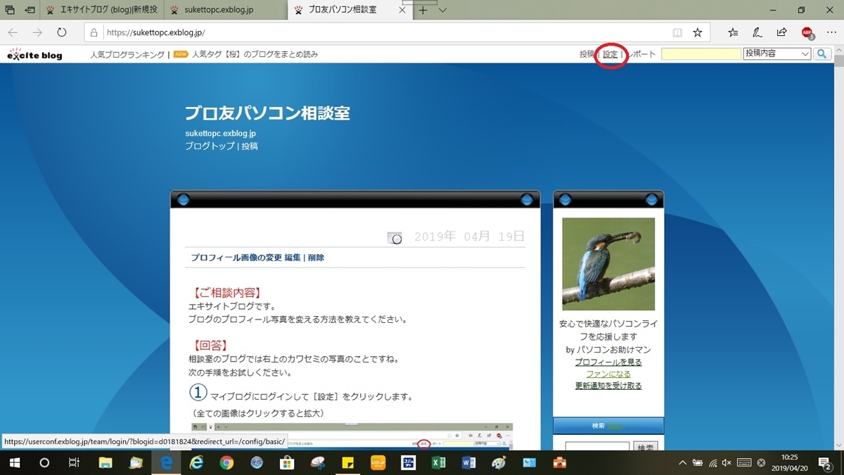The image size is (844, 475).
Task: Click the sidebar search text box
Action: click(x=596, y=448)
